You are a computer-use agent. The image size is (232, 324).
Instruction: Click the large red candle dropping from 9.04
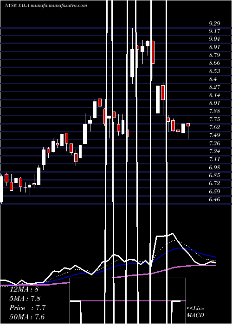[153, 52]
